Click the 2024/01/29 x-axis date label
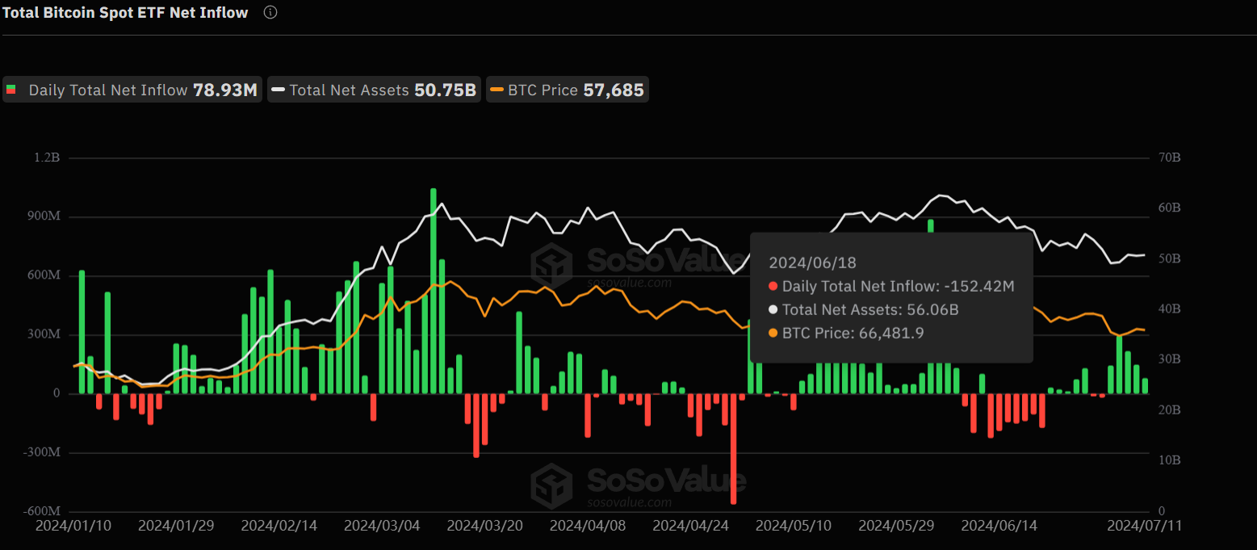Image resolution: width=1257 pixels, height=550 pixels. [x=176, y=525]
